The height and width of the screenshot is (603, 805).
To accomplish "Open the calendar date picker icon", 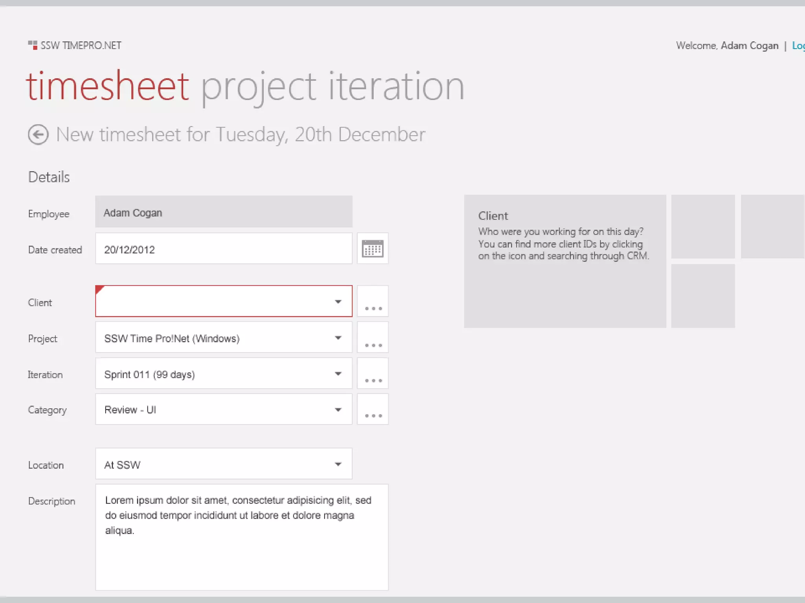I will pyautogui.click(x=372, y=249).
